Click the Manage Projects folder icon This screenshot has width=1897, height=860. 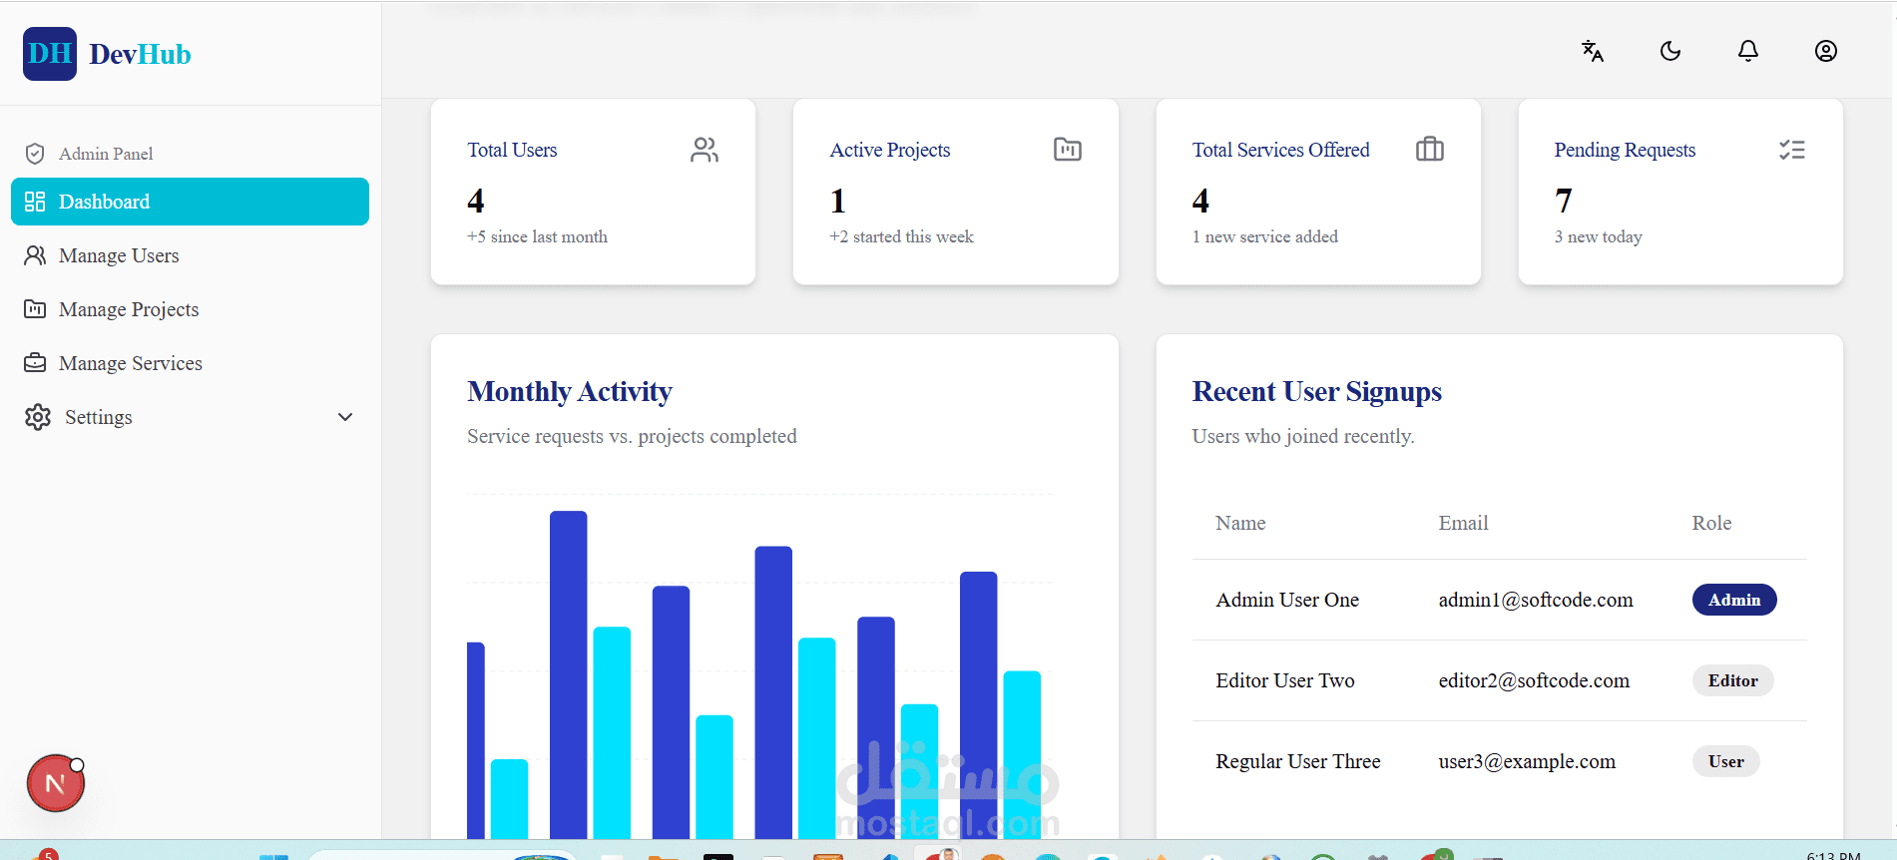point(35,309)
